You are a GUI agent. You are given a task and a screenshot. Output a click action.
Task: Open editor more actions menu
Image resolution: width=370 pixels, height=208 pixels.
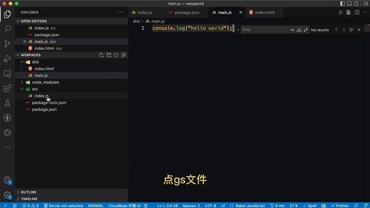pos(365,12)
